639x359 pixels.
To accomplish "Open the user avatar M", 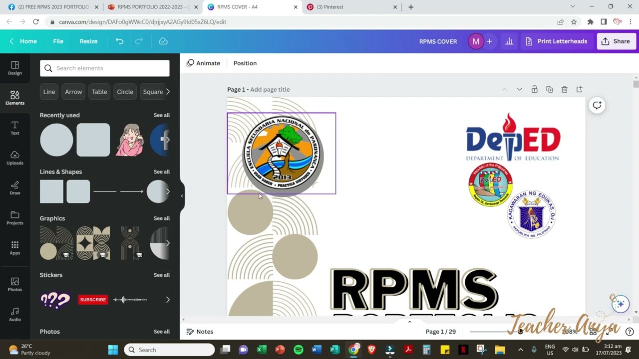I will point(476,41).
